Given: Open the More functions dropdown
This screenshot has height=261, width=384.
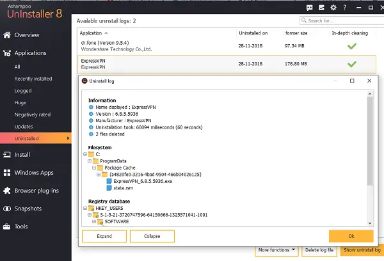Looking at the screenshot, I should click(276, 250).
